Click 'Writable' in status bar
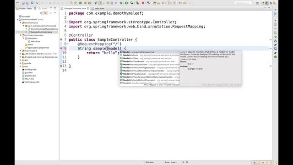Image resolution: width=293 pixels, height=165 pixels. (150, 162)
